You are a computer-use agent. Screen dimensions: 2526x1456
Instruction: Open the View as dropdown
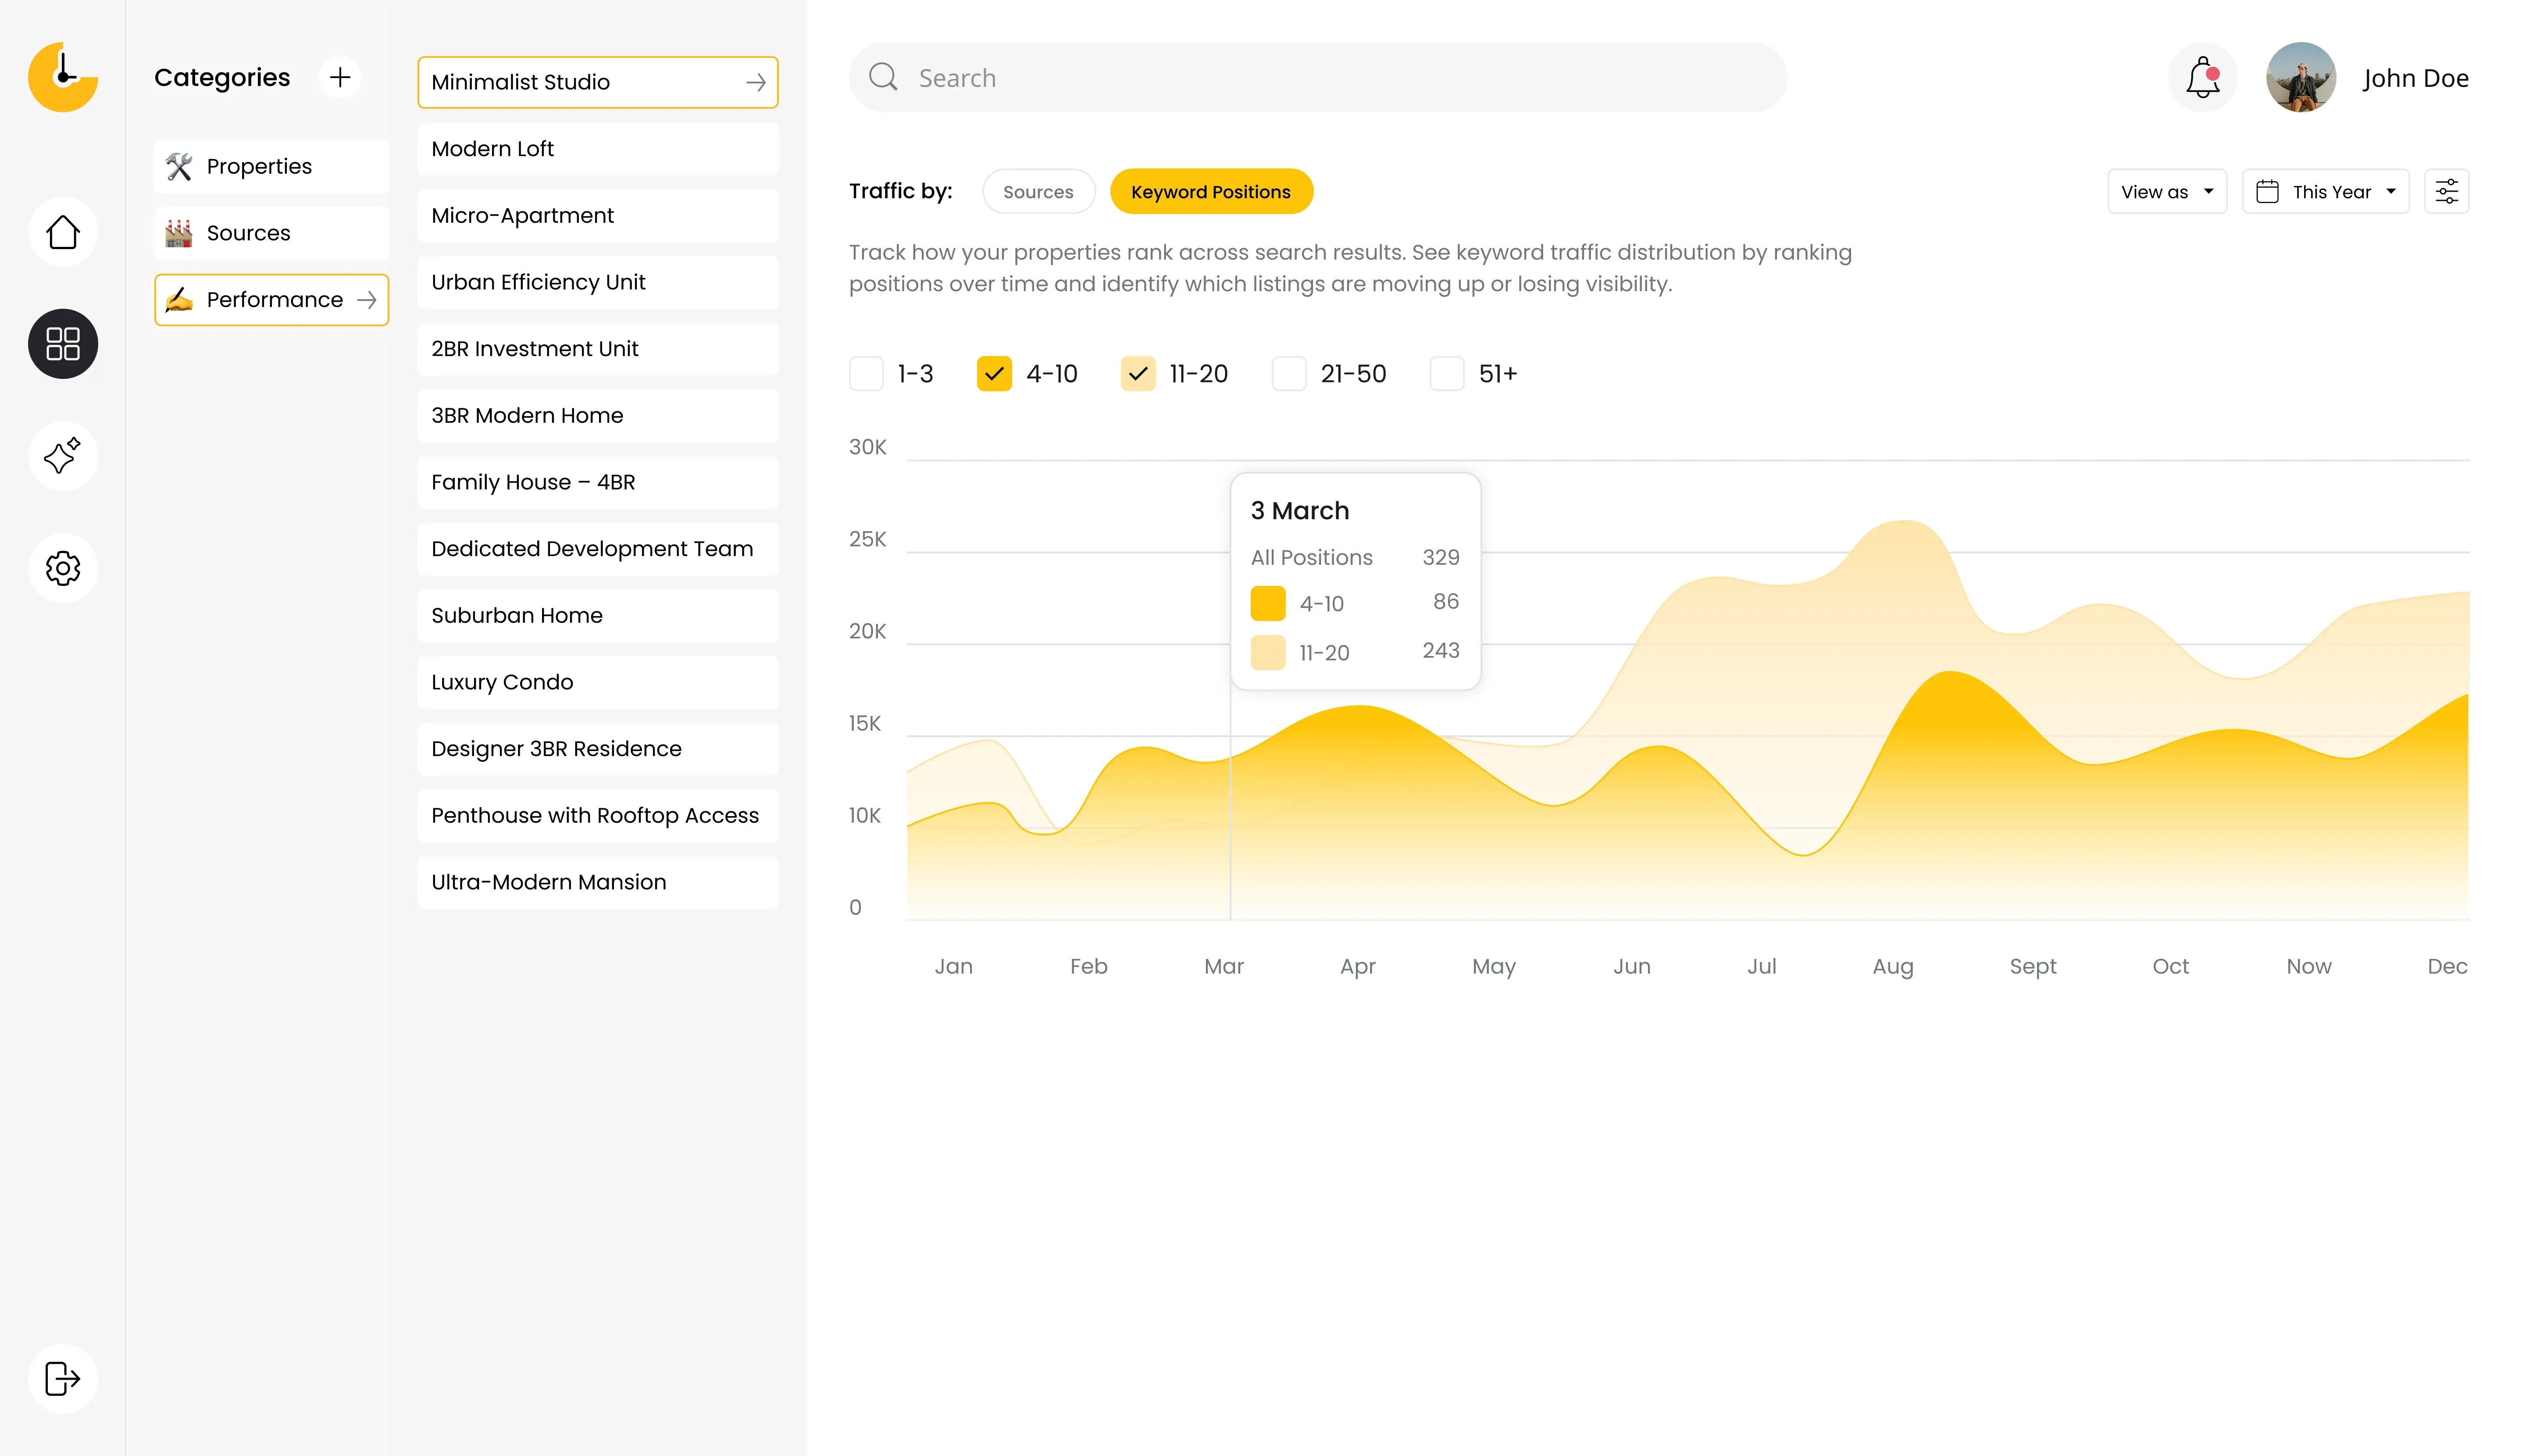tap(2166, 191)
